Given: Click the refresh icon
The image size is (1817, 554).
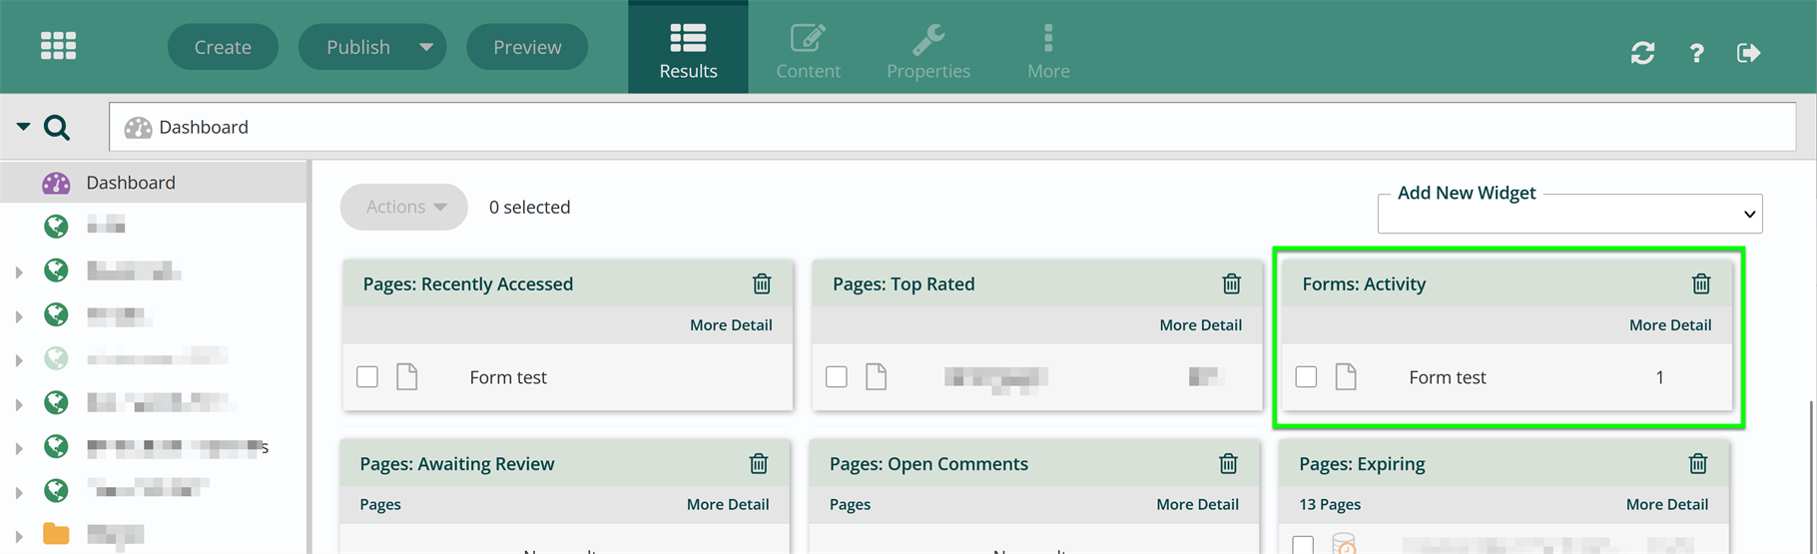Looking at the screenshot, I should point(1642,53).
